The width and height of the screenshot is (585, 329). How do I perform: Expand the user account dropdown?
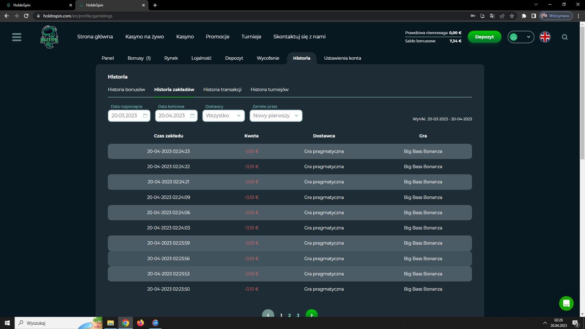tap(521, 37)
